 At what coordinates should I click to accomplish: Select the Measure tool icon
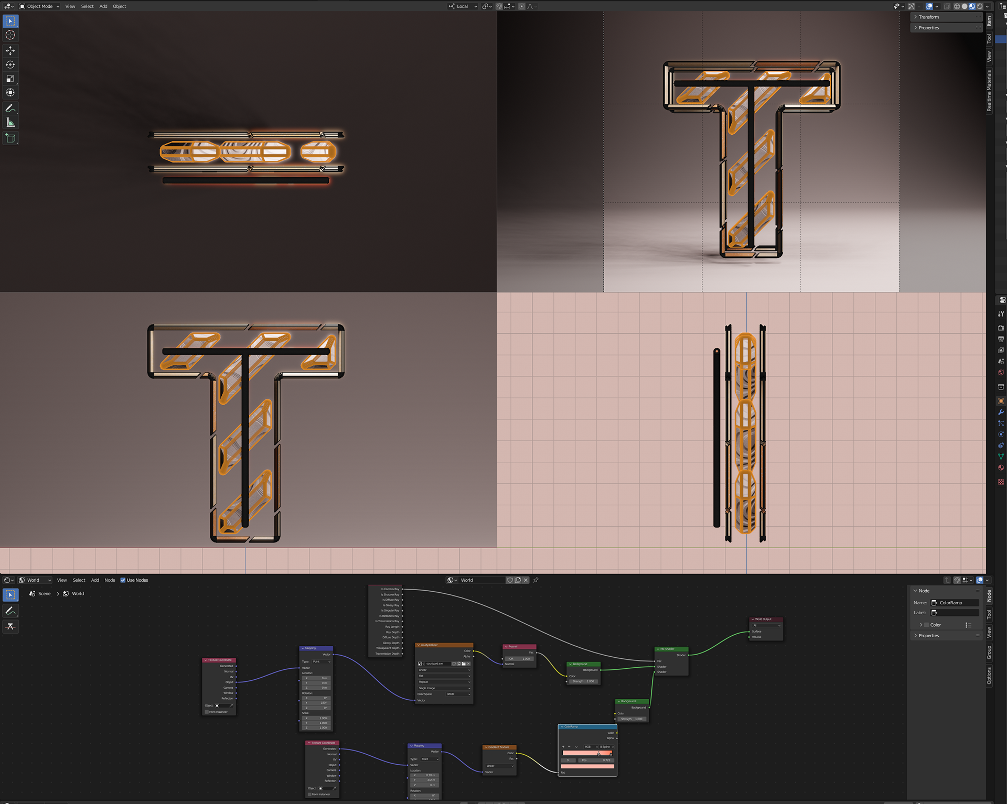(x=10, y=122)
